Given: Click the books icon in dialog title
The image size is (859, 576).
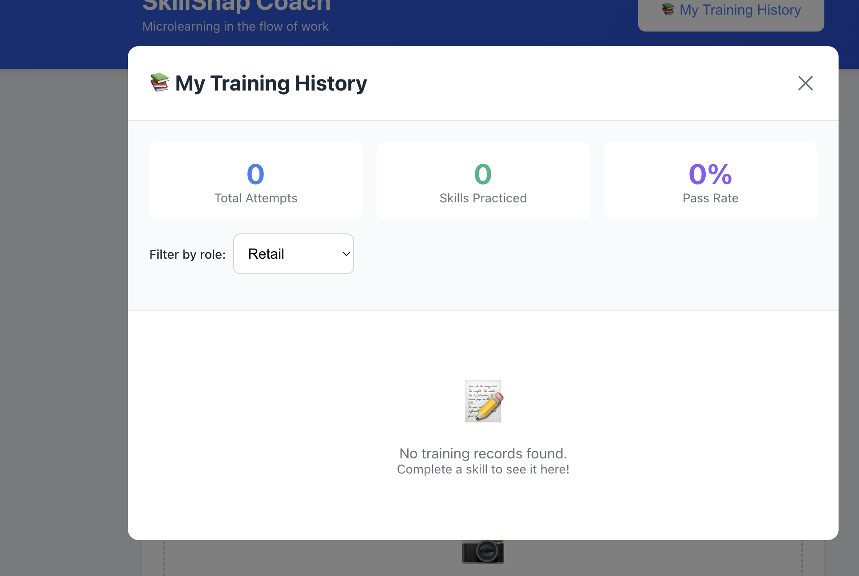Looking at the screenshot, I should click(x=159, y=83).
